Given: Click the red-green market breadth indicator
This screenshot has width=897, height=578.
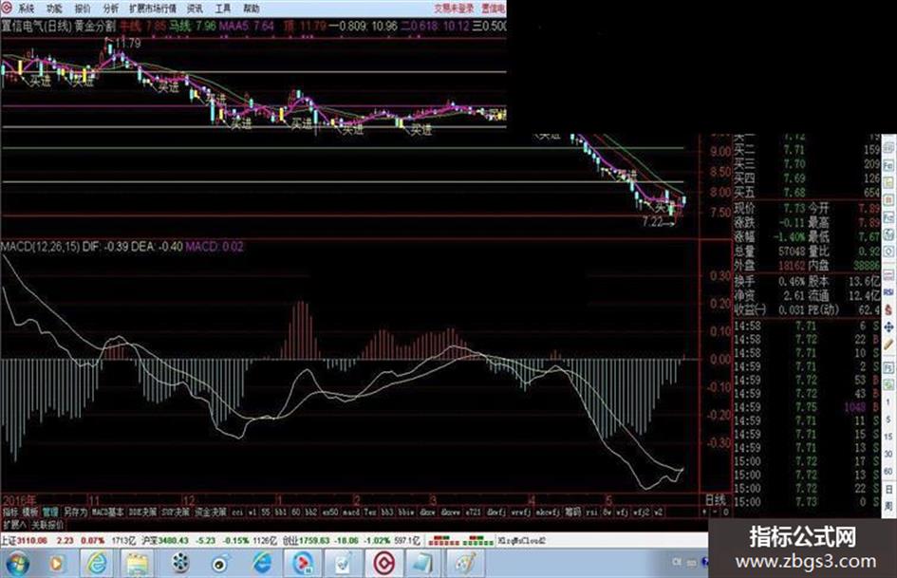Looking at the screenshot, I should pyautogui.click(x=460, y=540).
